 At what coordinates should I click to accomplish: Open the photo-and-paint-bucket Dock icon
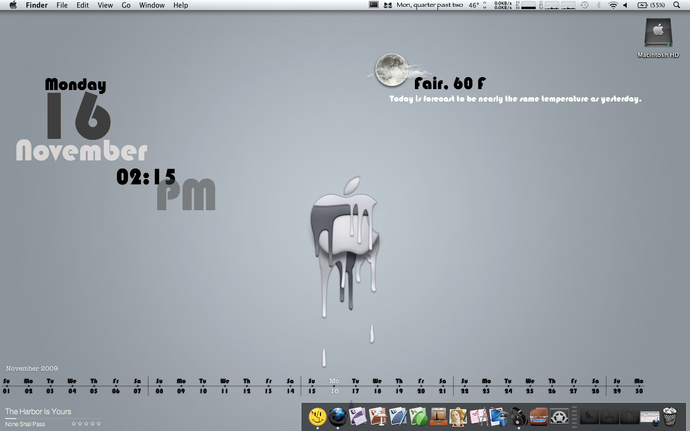[499, 417]
